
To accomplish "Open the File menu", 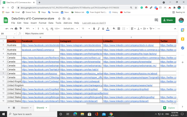I will pos(13,23).
